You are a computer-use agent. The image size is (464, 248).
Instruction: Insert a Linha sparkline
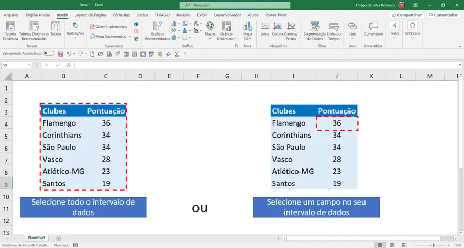(x=265, y=29)
